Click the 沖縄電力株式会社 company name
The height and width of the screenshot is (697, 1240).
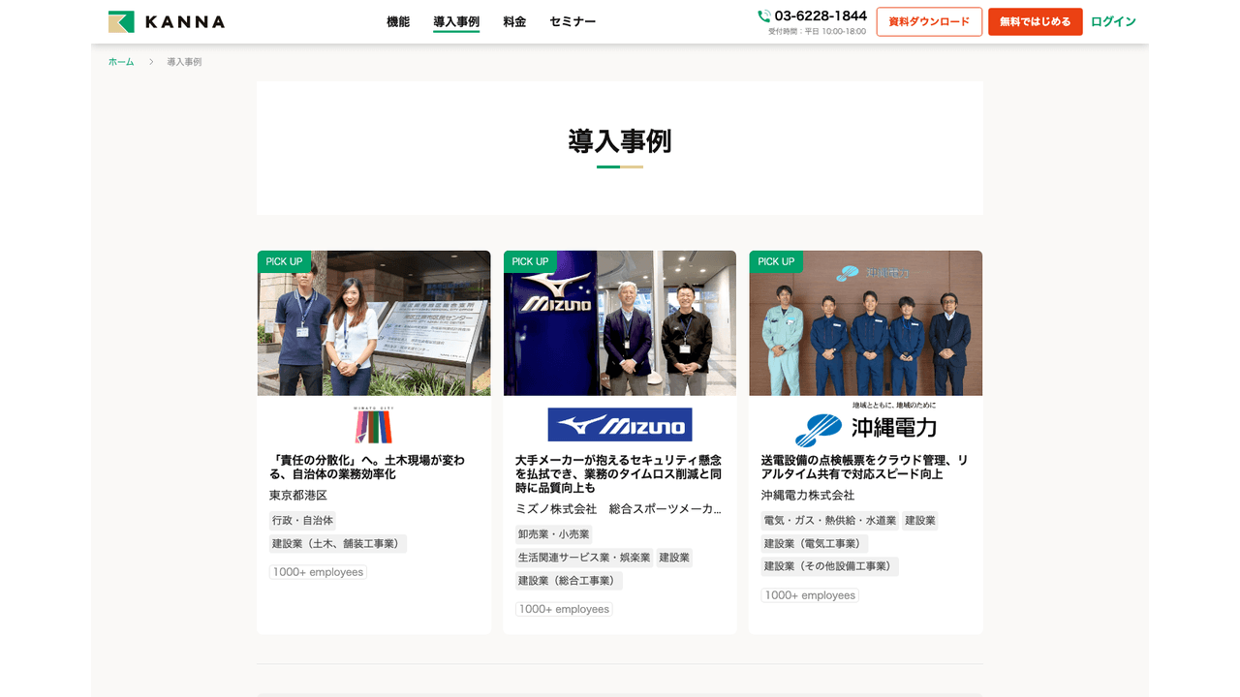[808, 496]
